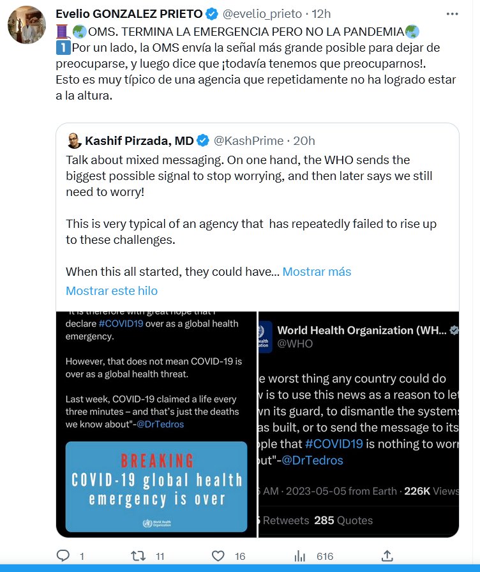This screenshot has width=480, height=572.
Task: Open the three-dot more options menu
Action: pyautogui.click(x=452, y=13)
